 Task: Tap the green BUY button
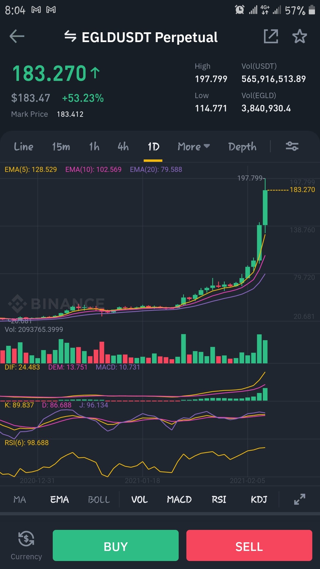point(116,545)
